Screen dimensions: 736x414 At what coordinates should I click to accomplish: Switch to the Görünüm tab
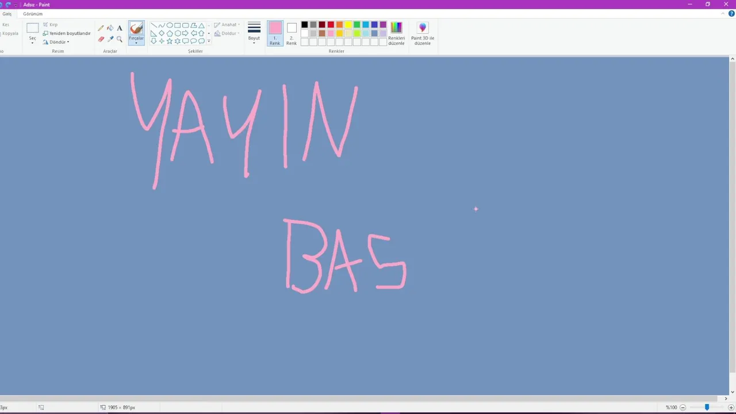click(33, 14)
